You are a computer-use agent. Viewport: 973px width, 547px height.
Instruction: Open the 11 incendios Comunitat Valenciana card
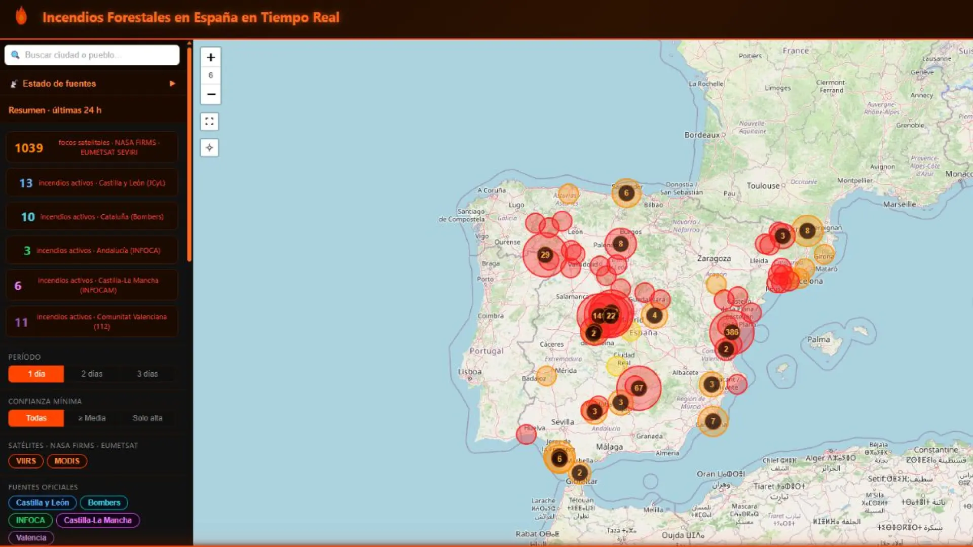(x=92, y=322)
